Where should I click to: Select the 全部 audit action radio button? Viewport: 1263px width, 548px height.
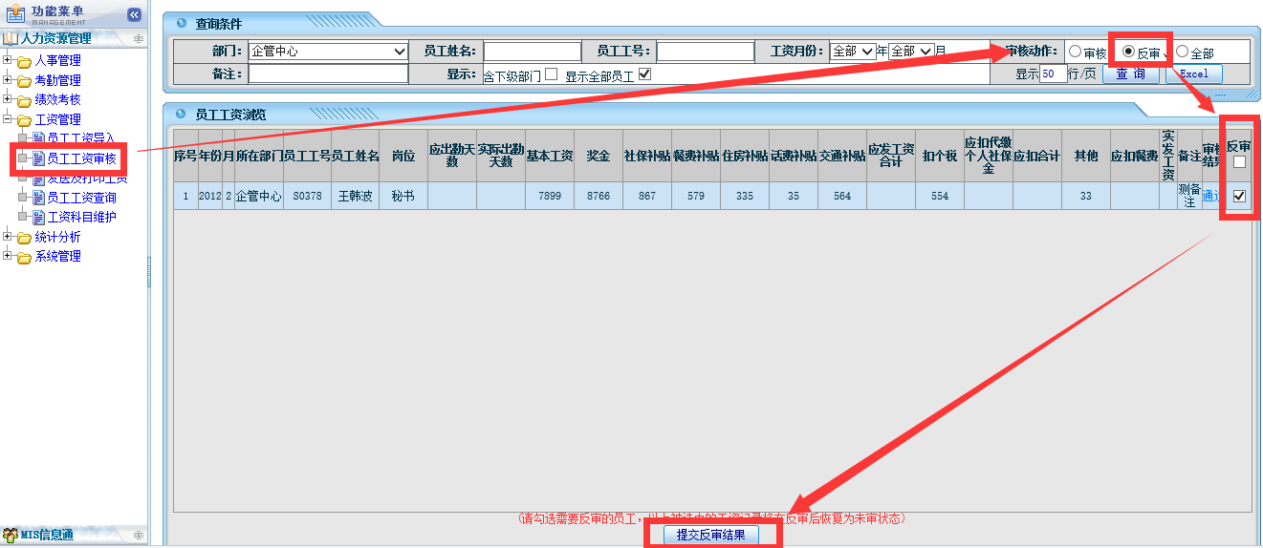tap(1183, 53)
